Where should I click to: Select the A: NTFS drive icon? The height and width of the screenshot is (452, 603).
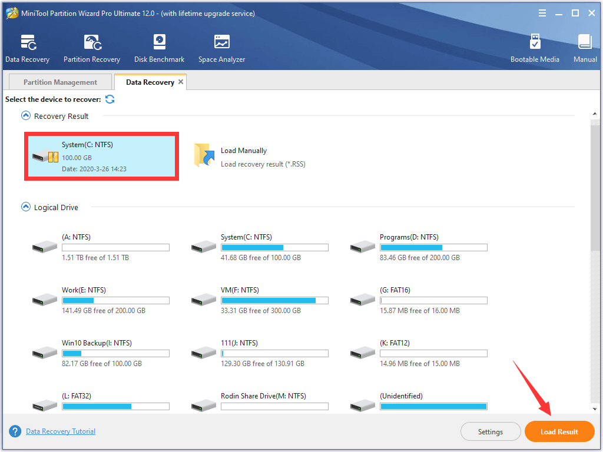pyautogui.click(x=45, y=247)
